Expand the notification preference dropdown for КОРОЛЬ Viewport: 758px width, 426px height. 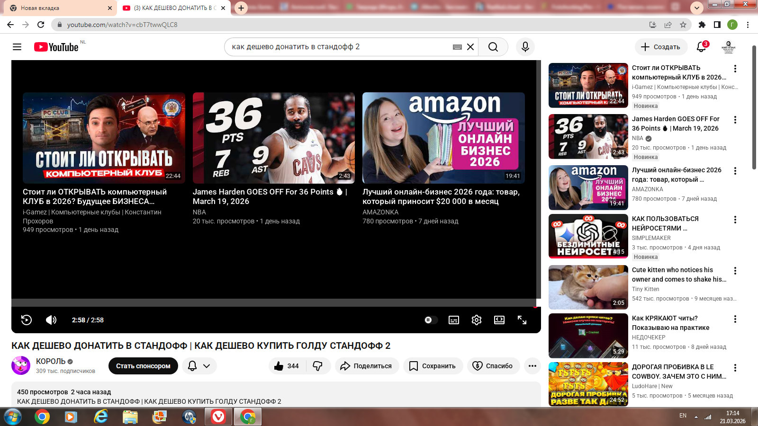[x=199, y=366]
